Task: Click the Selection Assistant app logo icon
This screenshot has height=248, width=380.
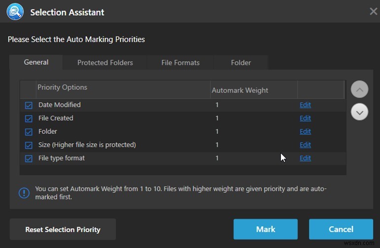Action: pyautogui.click(x=15, y=12)
